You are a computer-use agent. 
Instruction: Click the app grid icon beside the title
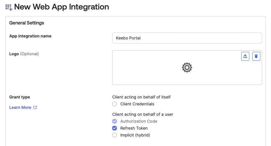tap(9, 7)
